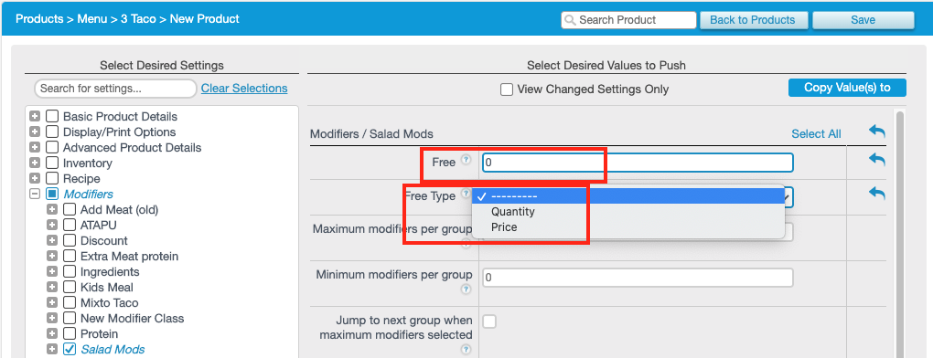The height and width of the screenshot is (358, 933).
Task: Check the Protein checkbox
Action: (x=70, y=333)
